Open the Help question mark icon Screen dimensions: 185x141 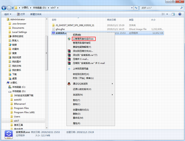(180, 14)
